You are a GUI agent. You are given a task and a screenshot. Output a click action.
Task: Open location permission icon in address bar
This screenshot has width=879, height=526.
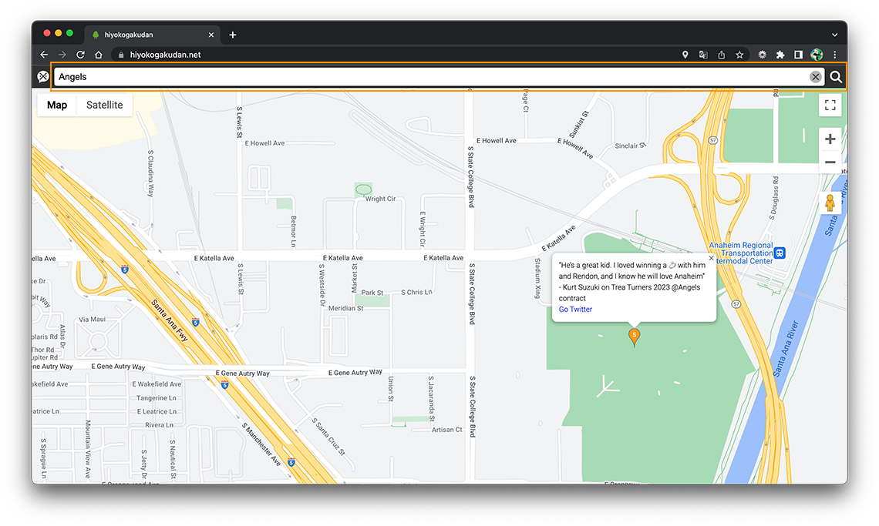tap(685, 55)
